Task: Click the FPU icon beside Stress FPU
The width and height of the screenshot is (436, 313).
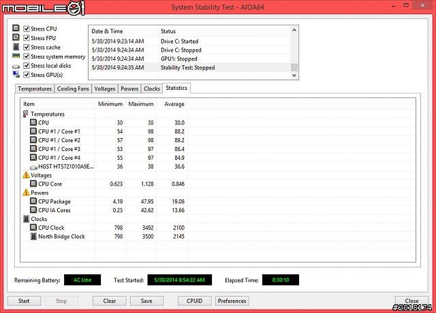Action: [16, 37]
